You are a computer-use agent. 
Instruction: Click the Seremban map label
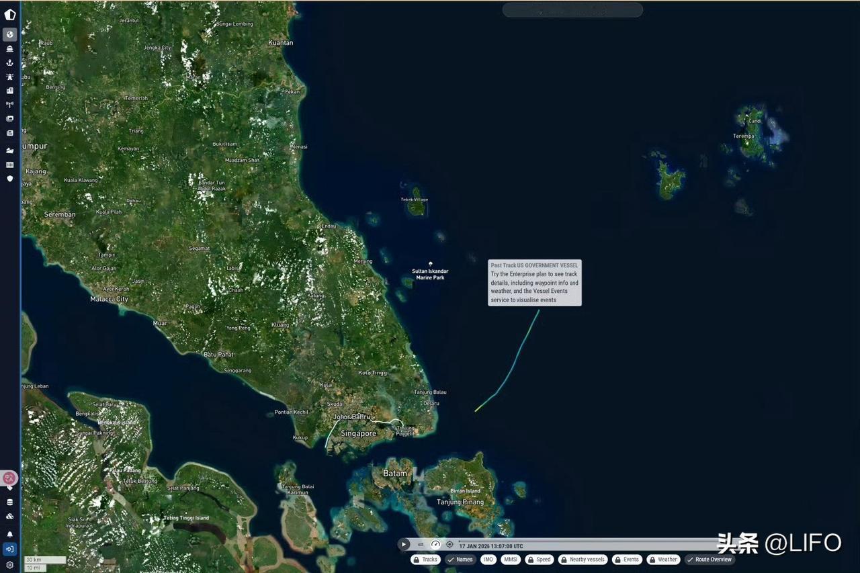pos(60,214)
